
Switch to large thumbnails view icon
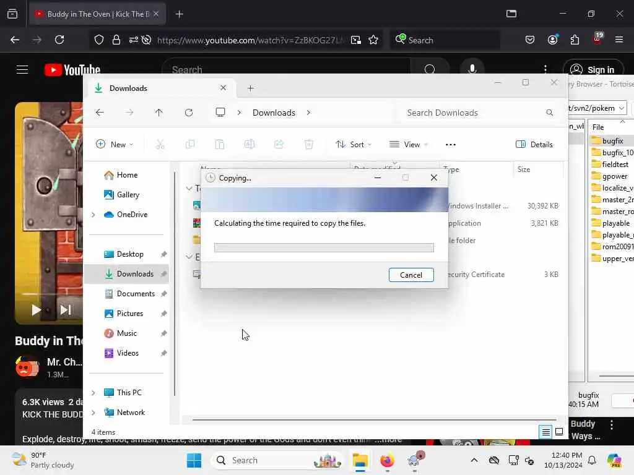point(559,432)
